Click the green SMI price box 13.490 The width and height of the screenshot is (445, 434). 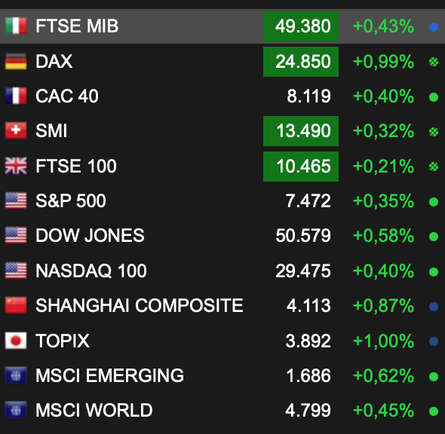301,131
